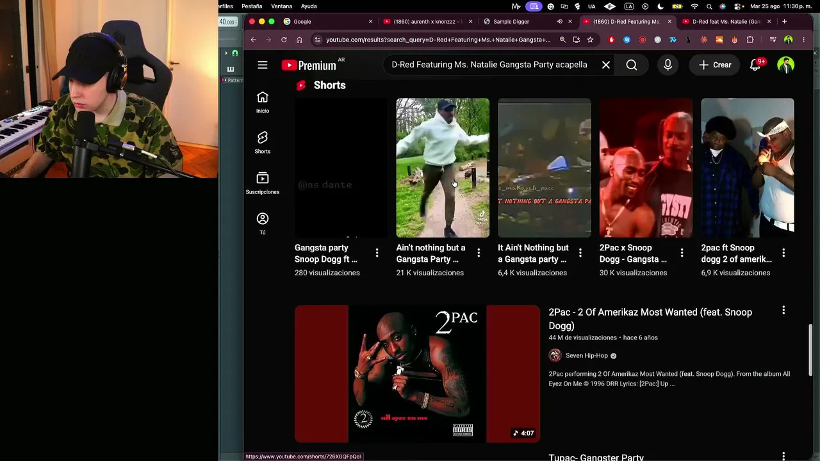Reload the current page

tap(284, 40)
